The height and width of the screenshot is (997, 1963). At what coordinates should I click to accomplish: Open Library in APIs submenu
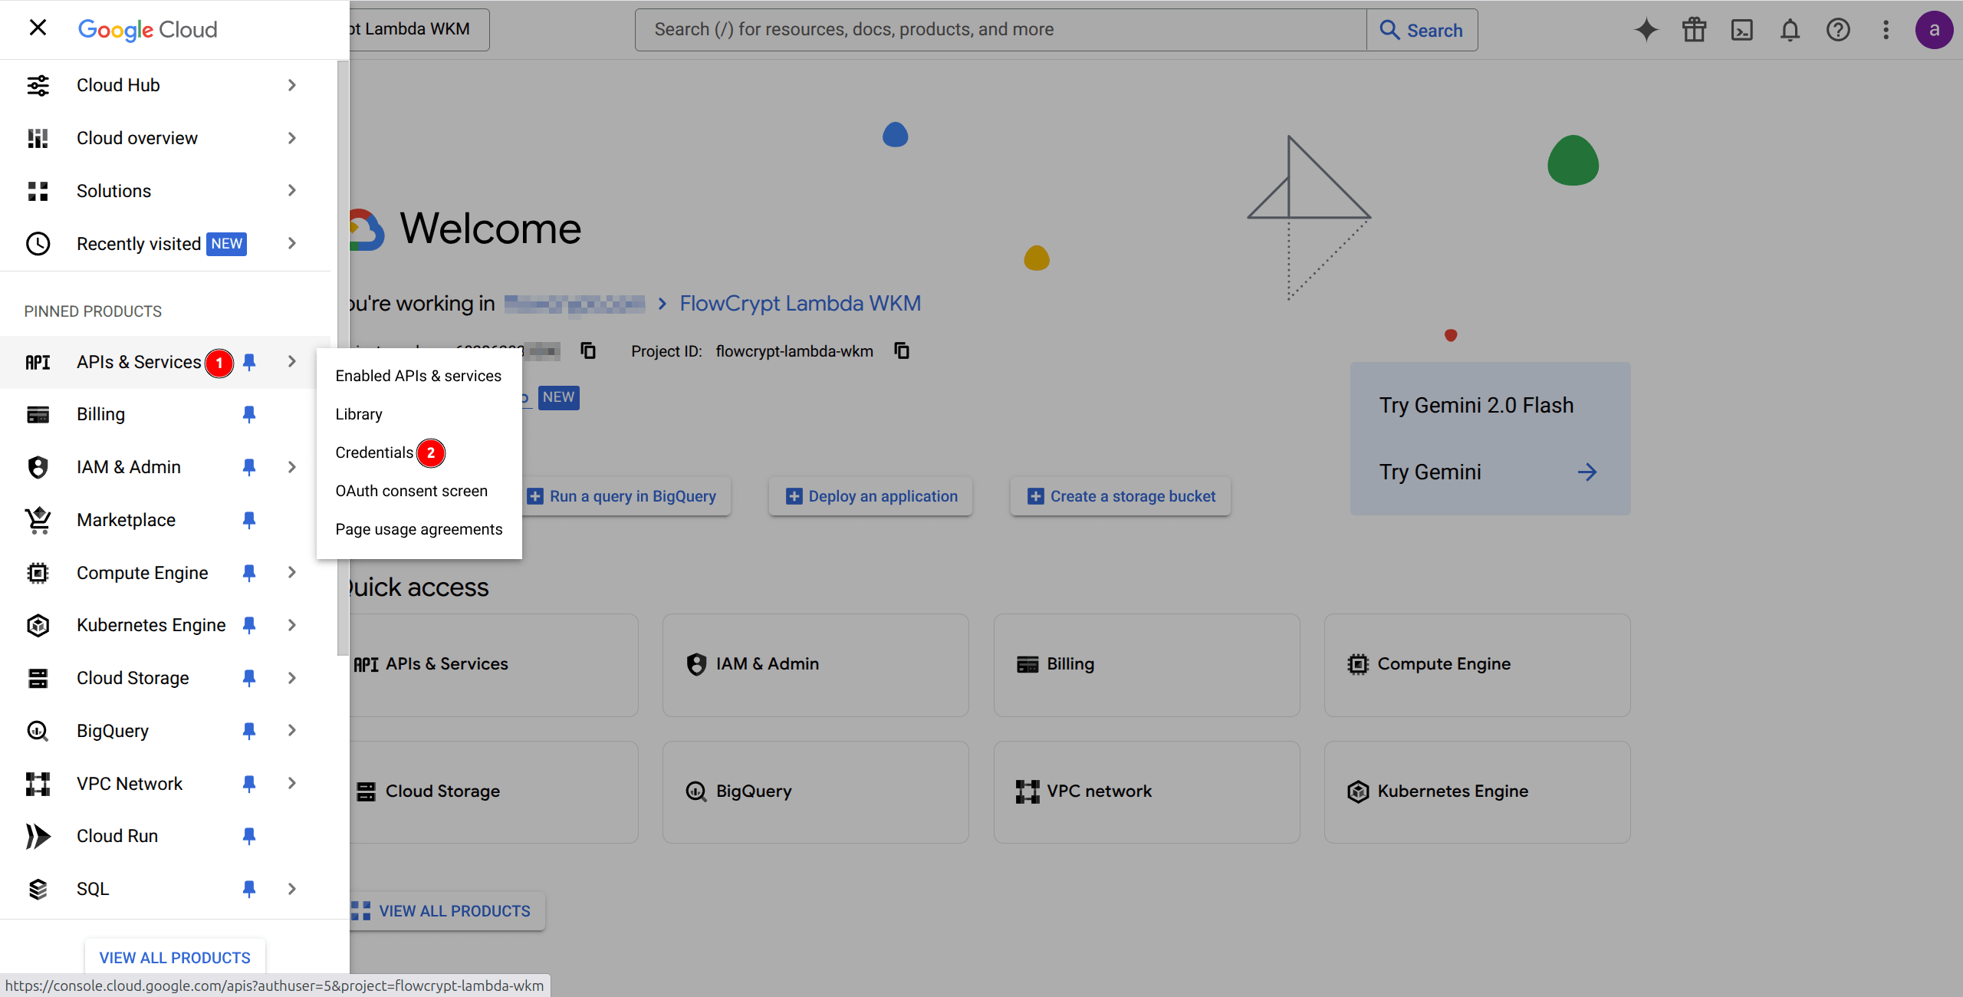[x=419, y=414]
